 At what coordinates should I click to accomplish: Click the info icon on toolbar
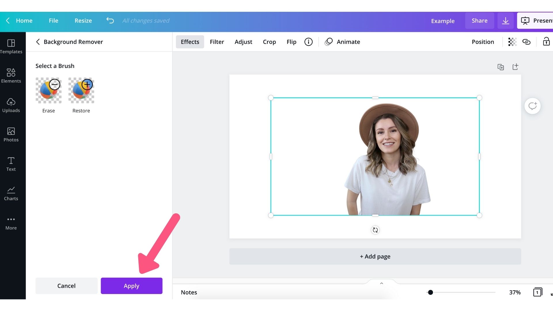pyautogui.click(x=308, y=42)
